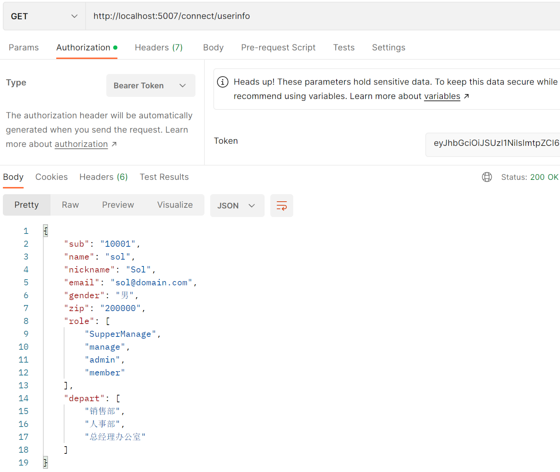
Task: Open the request Body tab
Action: click(x=213, y=48)
